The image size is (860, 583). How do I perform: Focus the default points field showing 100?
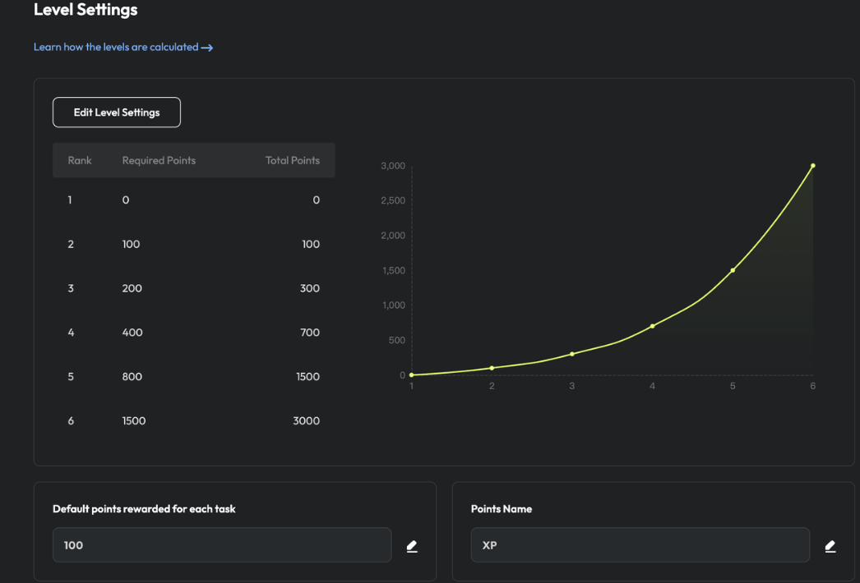[x=221, y=545]
